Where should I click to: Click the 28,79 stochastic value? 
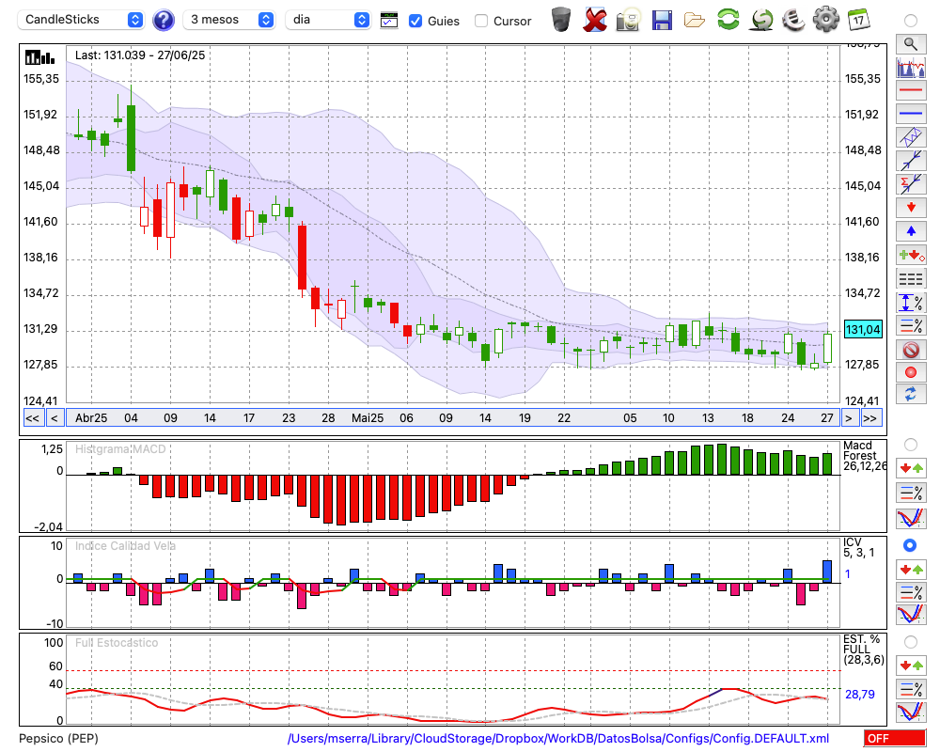pyautogui.click(x=860, y=695)
